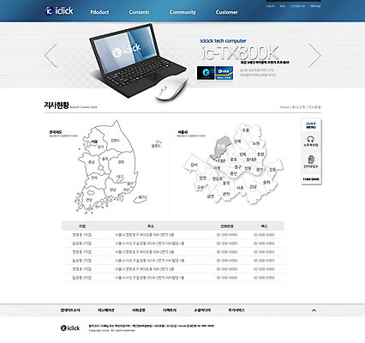Open the document request quick menu icon
Screen dimensions: 365x343
(x=311, y=162)
